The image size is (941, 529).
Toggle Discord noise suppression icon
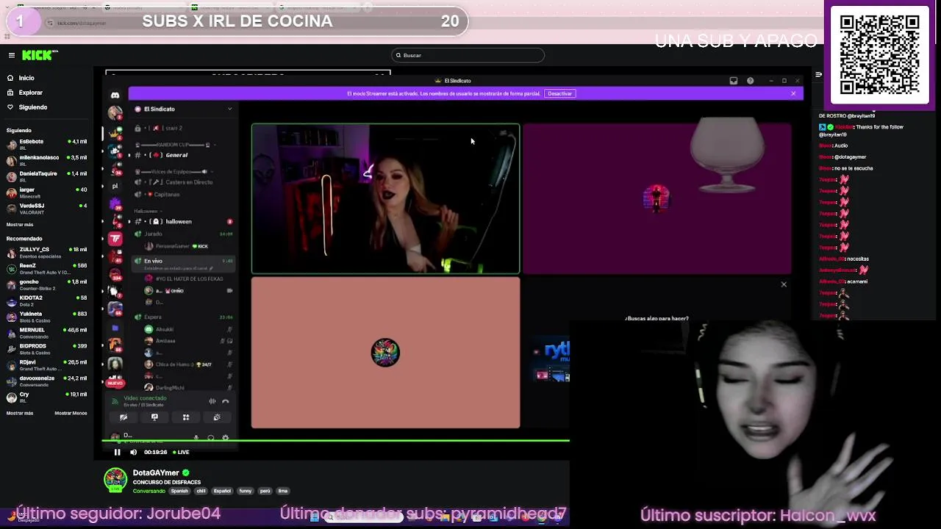212,401
